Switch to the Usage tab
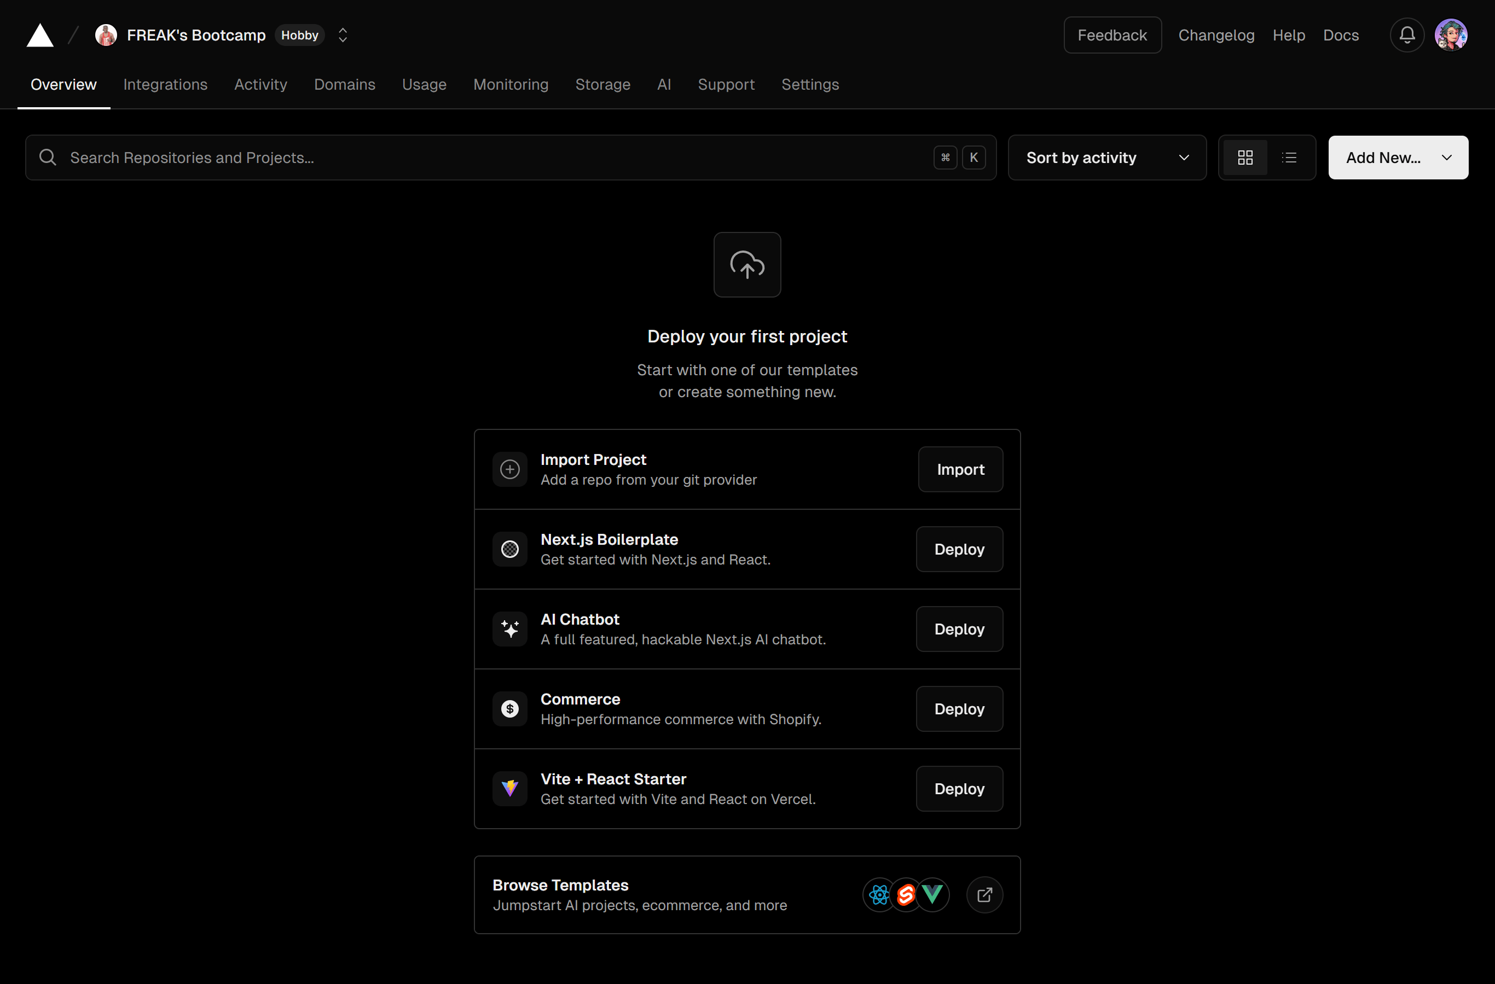The width and height of the screenshot is (1495, 984). tap(424, 84)
